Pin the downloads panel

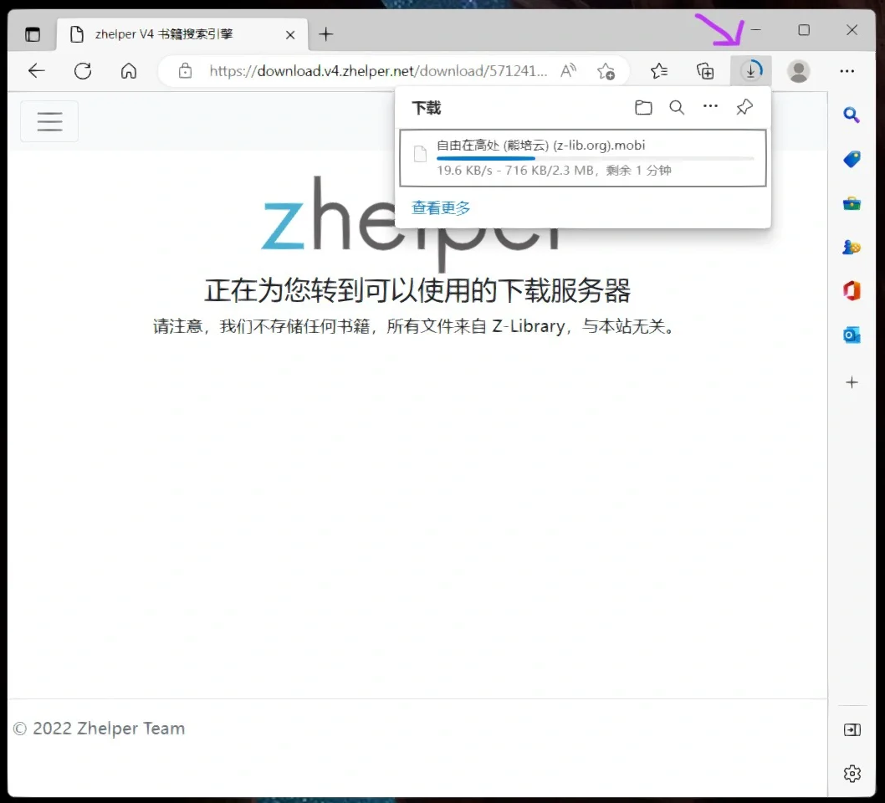pyautogui.click(x=744, y=107)
